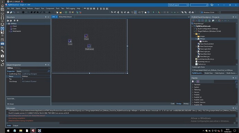Click the Refresh icon in Projects toolbar
The height and width of the screenshot is (133, 239).
click(206, 20)
